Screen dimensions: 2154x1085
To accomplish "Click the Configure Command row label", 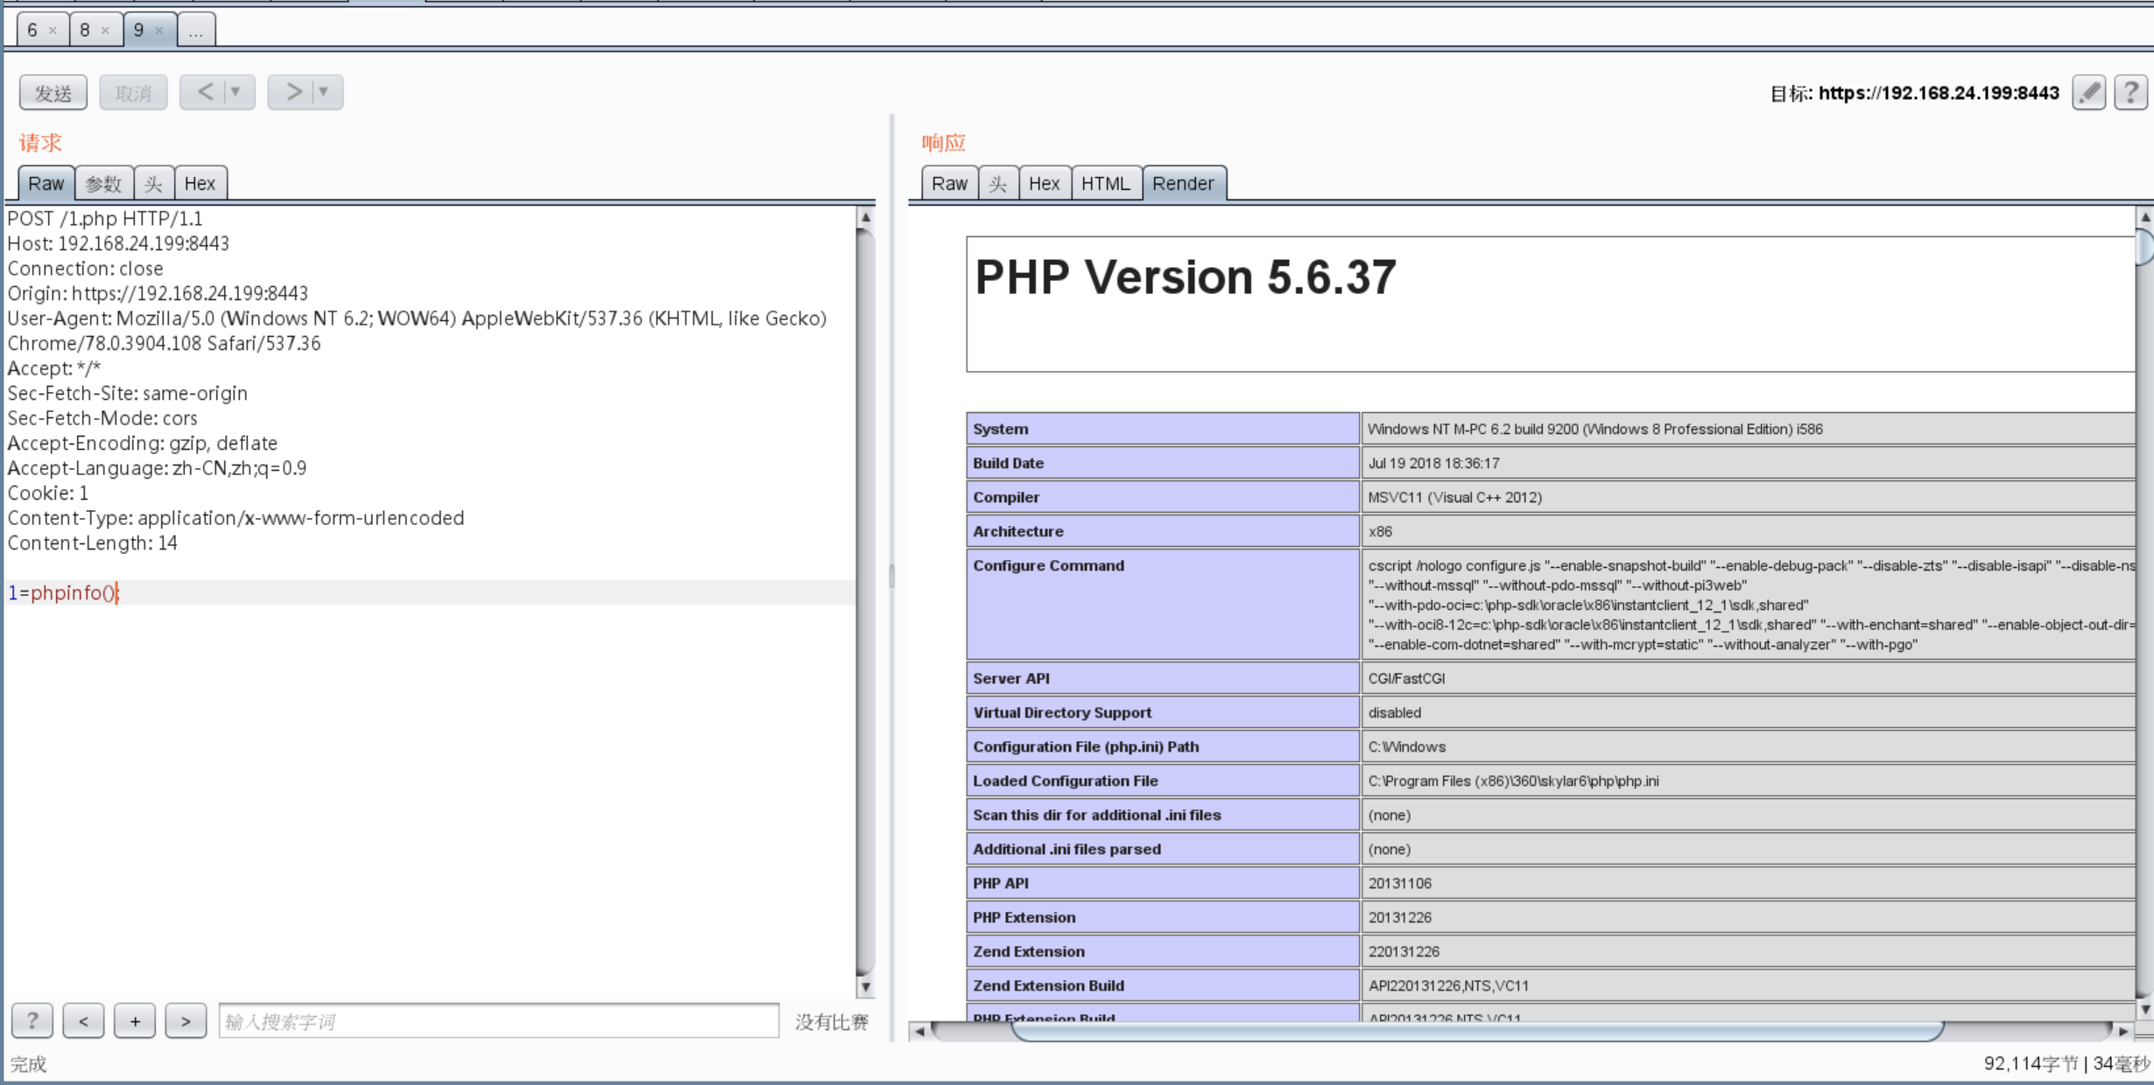I will click(x=1049, y=565).
